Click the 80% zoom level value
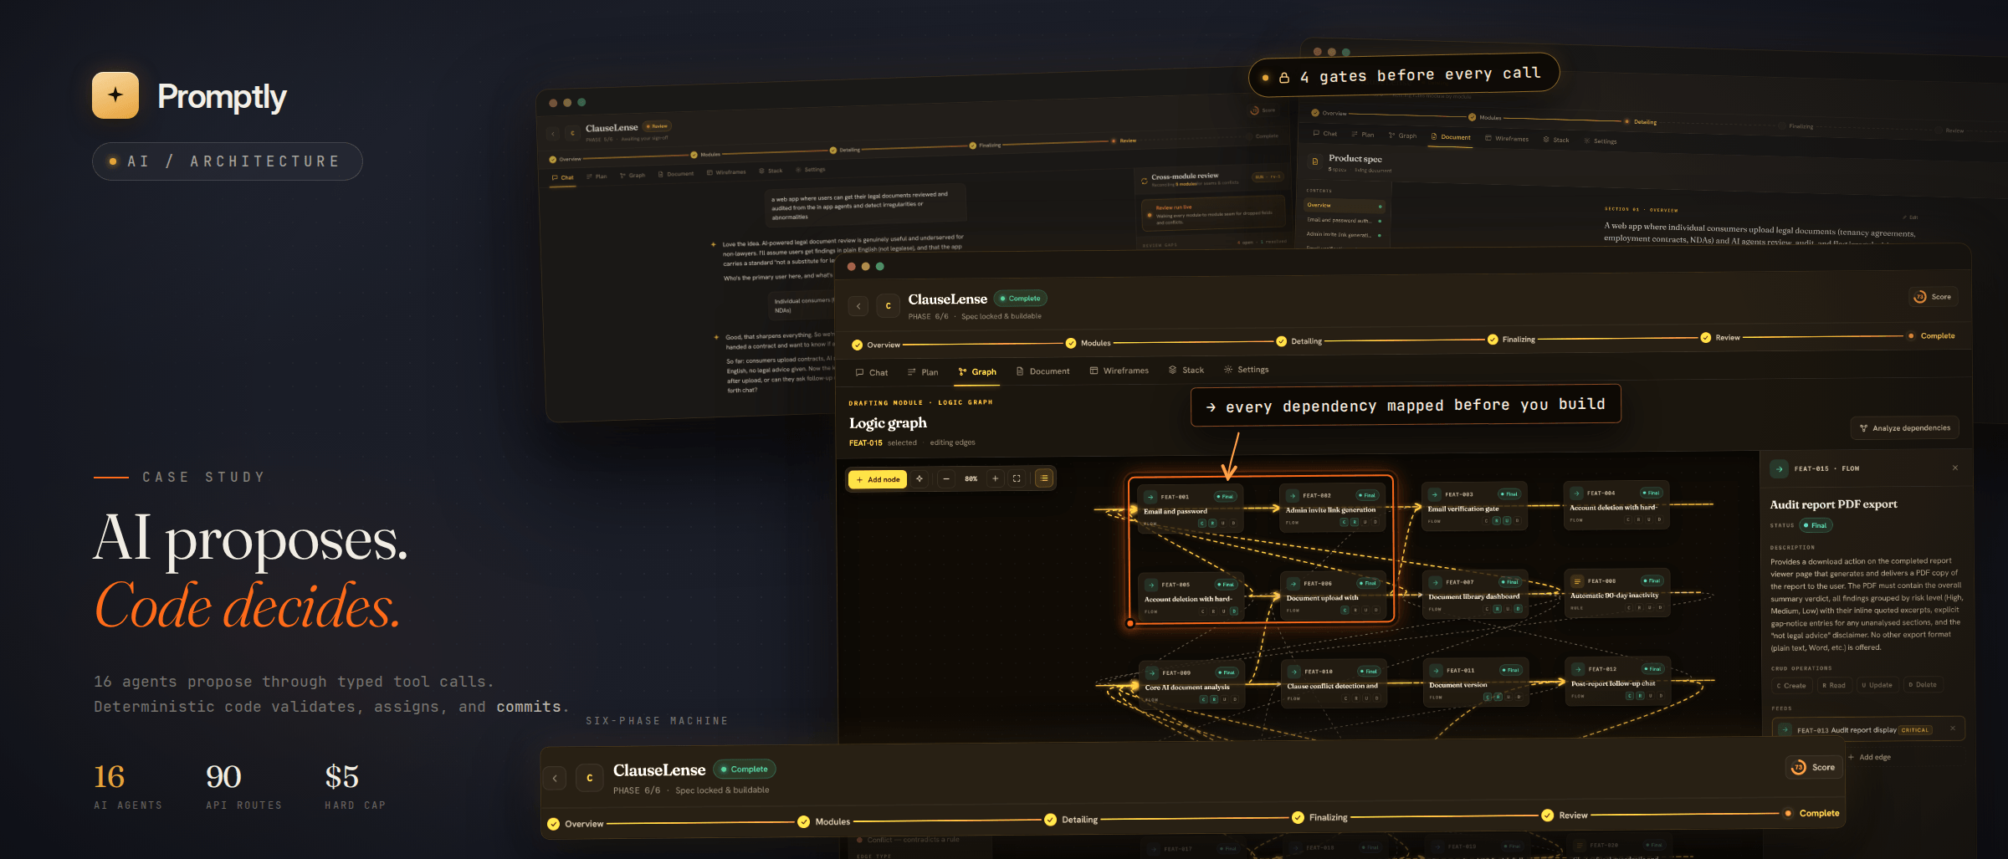This screenshot has height=859, width=2008. [971, 479]
